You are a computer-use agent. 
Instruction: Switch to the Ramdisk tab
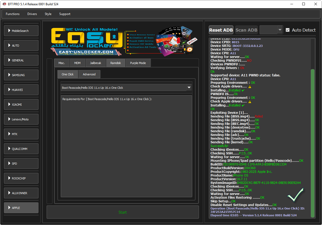(116, 63)
